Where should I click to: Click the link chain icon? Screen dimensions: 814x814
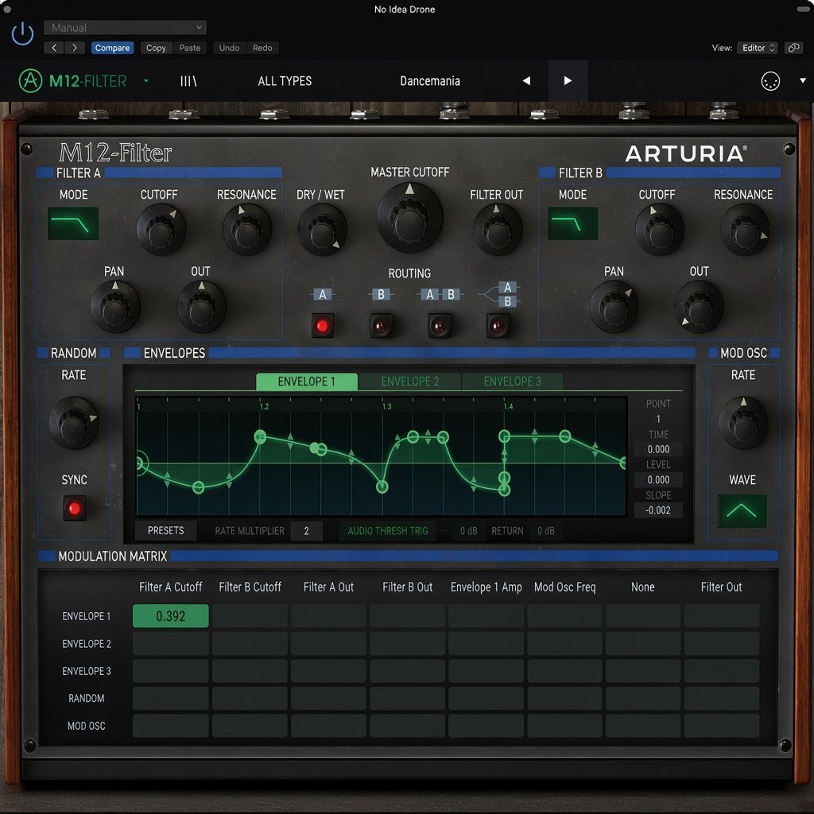[793, 48]
